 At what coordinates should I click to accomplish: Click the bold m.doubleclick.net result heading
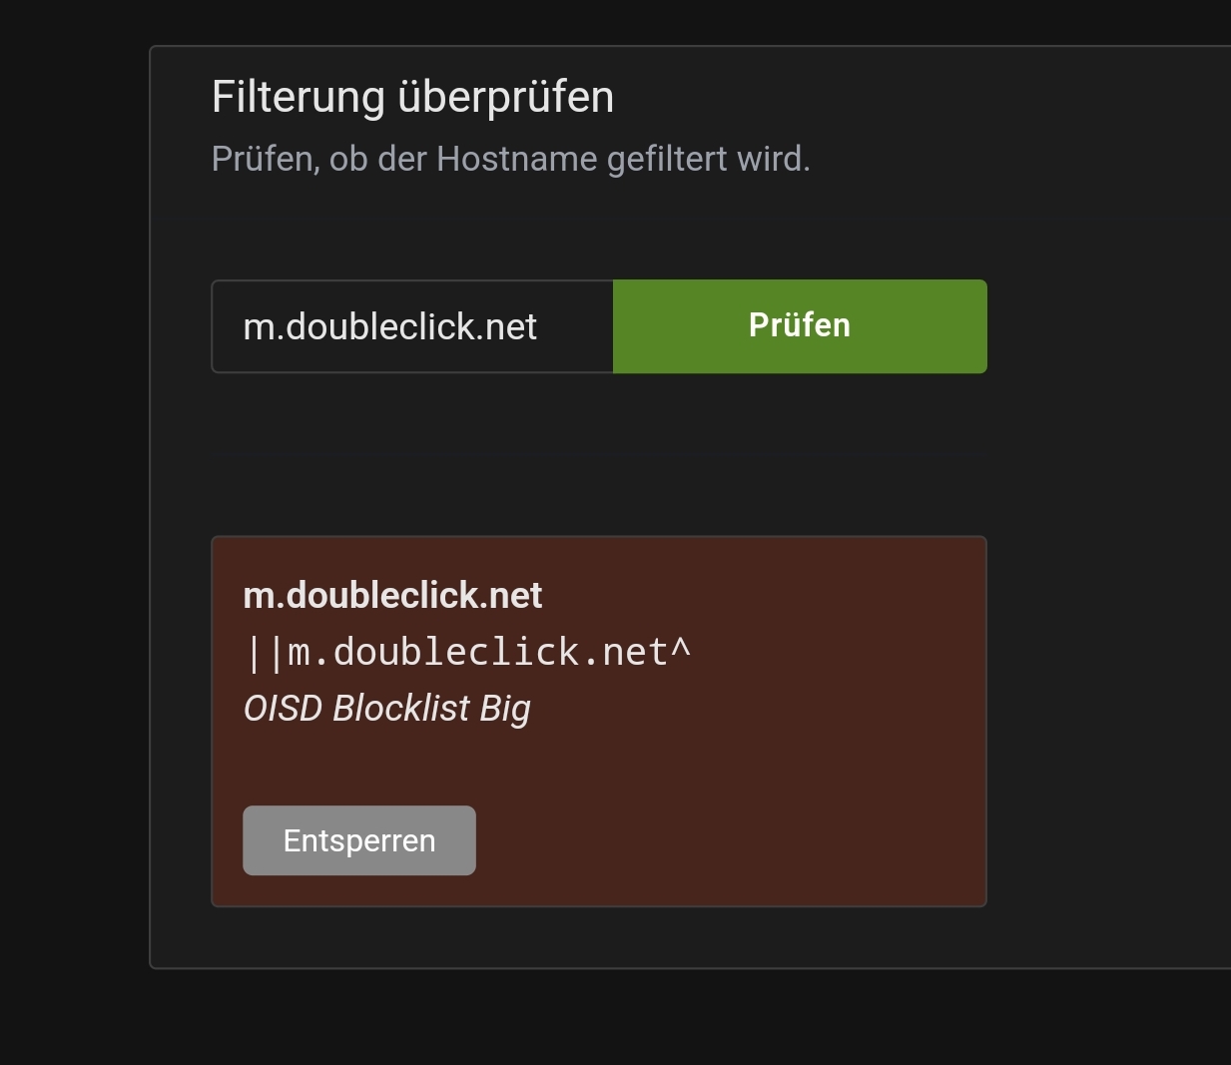pyautogui.click(x=392, y=595)
